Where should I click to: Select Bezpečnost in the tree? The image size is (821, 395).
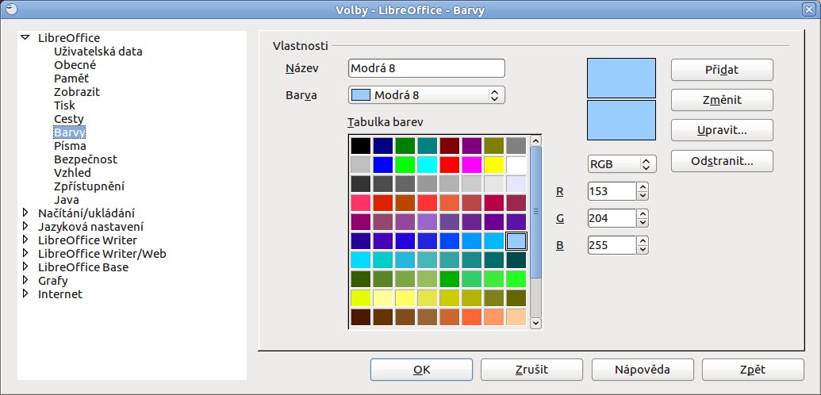(x=86, y=159)
